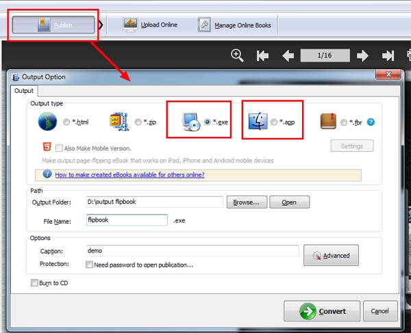Click the Cancel button
This screenshot has width=411, height=333.
click(380, 311)
